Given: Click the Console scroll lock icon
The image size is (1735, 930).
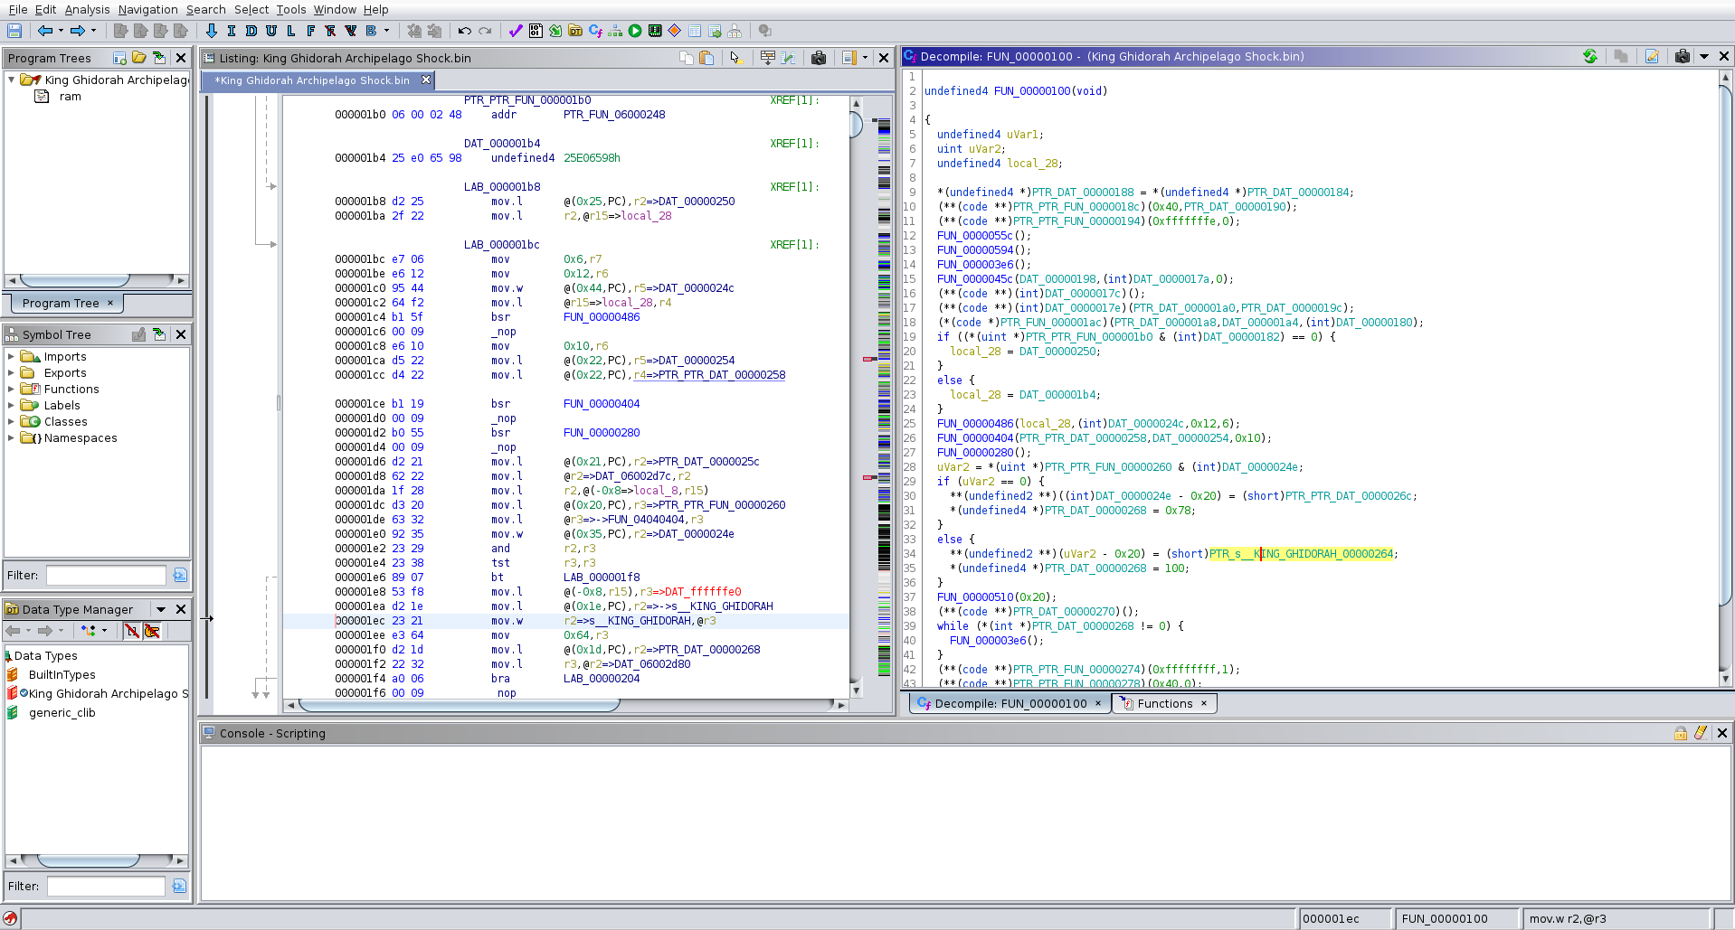Looking at the screenshot, I should click(1681, 733).
